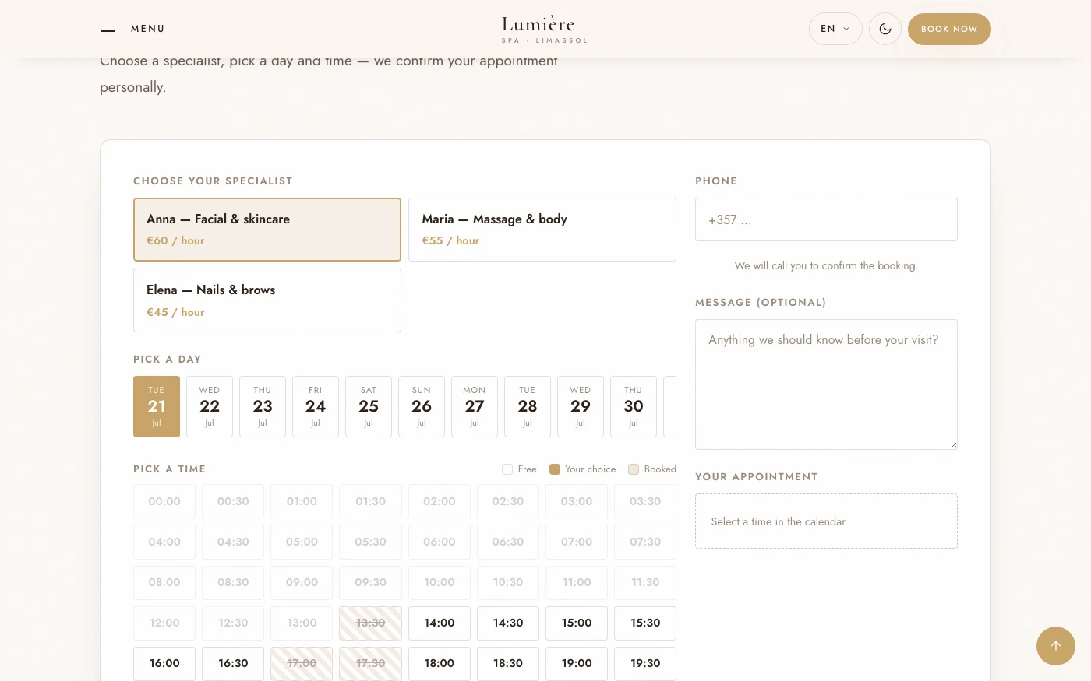Select the 19:30 time slot

pyautogui.click(x=645, y=663)
